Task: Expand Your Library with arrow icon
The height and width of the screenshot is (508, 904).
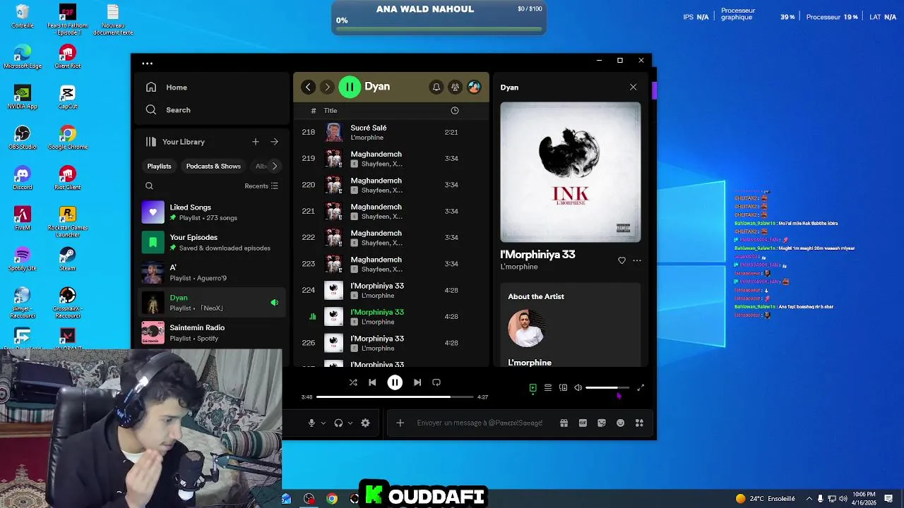Action: pyautogui.click(x=274, y=142)
